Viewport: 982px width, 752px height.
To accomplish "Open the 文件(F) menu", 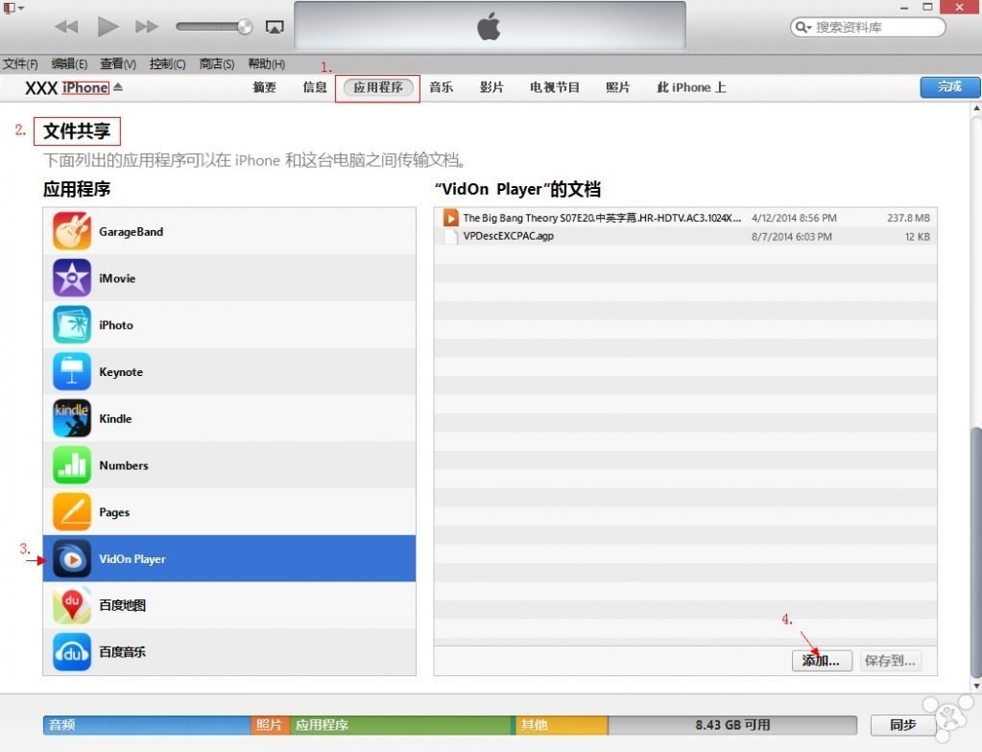I will 20,63.
